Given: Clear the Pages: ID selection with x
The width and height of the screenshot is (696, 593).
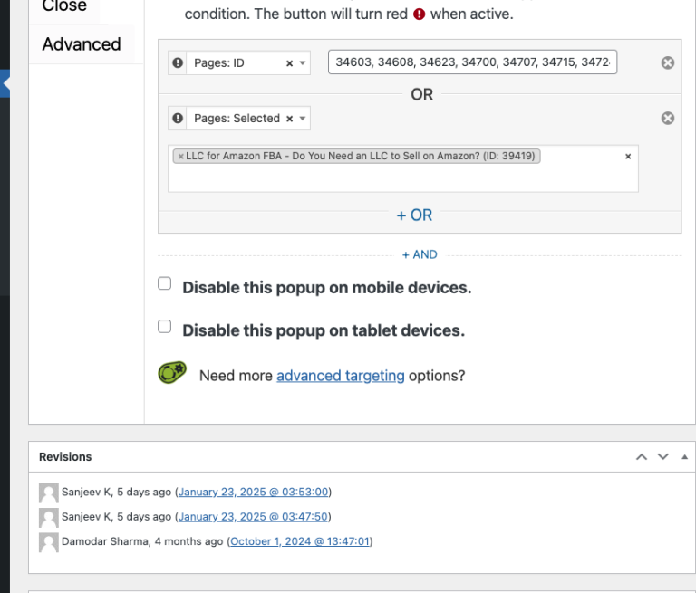Looking at the screenshot, I should pyautogui.click(x=289, y=63).
